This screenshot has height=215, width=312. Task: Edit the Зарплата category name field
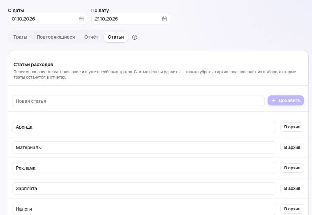click(x=144, y=188)
